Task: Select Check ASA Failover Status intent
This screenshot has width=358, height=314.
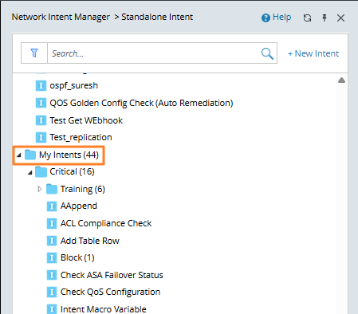Action: pyautogui.click(x=112, y=275)
